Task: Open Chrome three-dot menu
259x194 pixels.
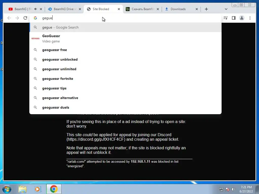Action: tap(250, 18)
